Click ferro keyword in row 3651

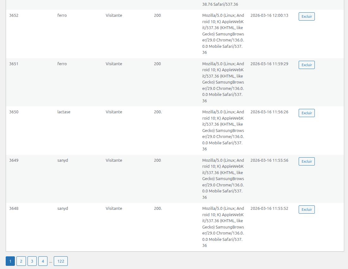(x=62, y=64)
